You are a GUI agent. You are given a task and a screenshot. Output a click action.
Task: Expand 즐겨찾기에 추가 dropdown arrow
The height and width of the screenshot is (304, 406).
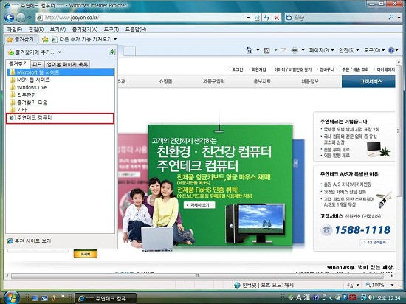[60, 52]
